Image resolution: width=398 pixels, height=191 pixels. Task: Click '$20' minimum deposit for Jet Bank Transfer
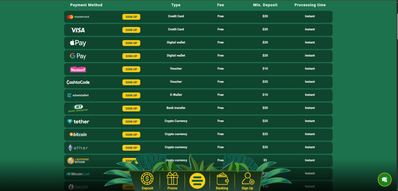click(265, 108)
